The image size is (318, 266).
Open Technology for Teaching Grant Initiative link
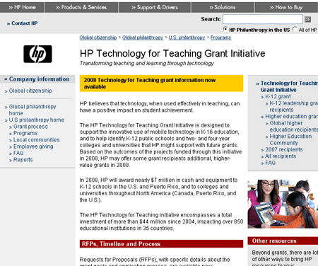pyautogui.click(x=289, y=86)
